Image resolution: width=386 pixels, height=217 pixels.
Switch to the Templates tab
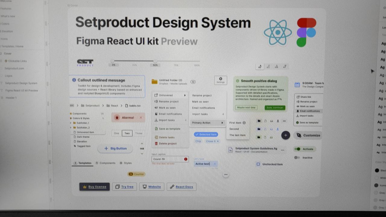pyautogui.click(x=83, y=163)
